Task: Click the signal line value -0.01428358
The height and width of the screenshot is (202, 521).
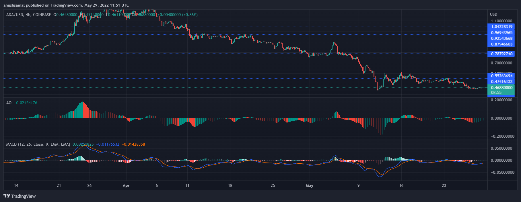Action: tap(133, 144)
